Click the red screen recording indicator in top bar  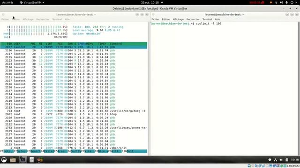(257, 2)
